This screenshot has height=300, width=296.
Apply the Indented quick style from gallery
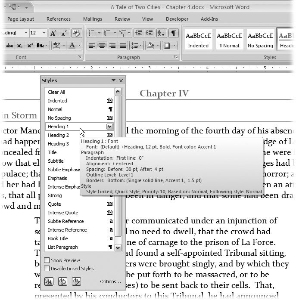click(198, 40)
